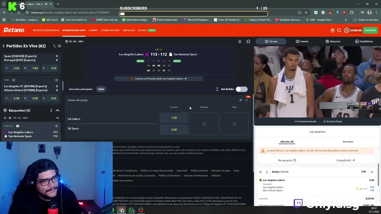Click the bell icon on the Simple bet
The height and width of the screenshot is (214, 381).
coord(267,172)
